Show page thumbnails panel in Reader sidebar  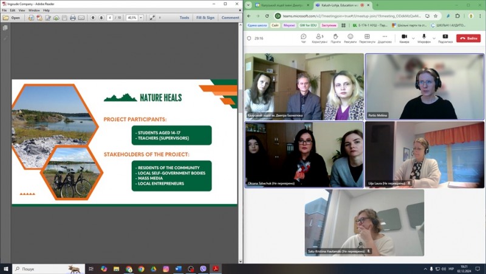tap(5, 28)
